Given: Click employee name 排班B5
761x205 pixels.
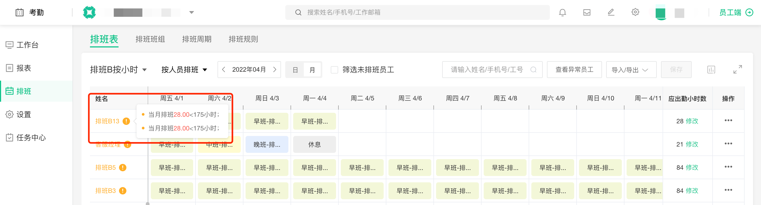Looking at the screenshot, I should 106,168.
